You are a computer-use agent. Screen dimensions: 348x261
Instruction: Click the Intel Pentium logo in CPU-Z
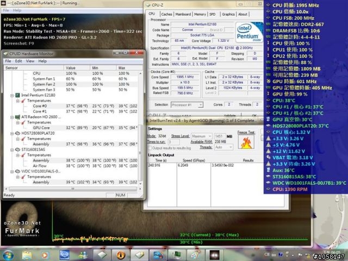[249, 32]
